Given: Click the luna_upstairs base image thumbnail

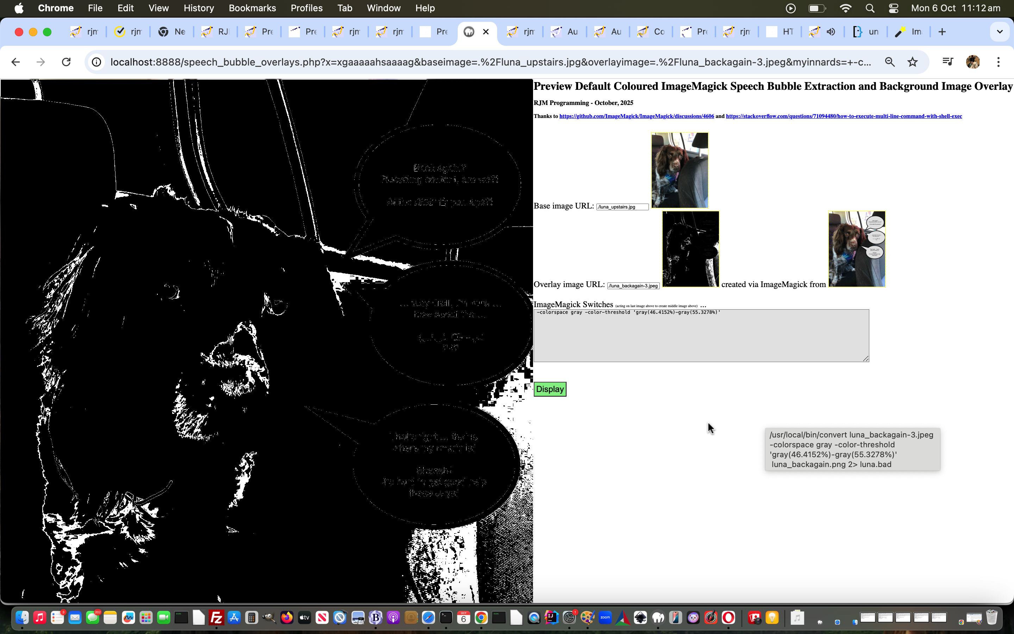Looking at the screenshot, I should (679, 170).
